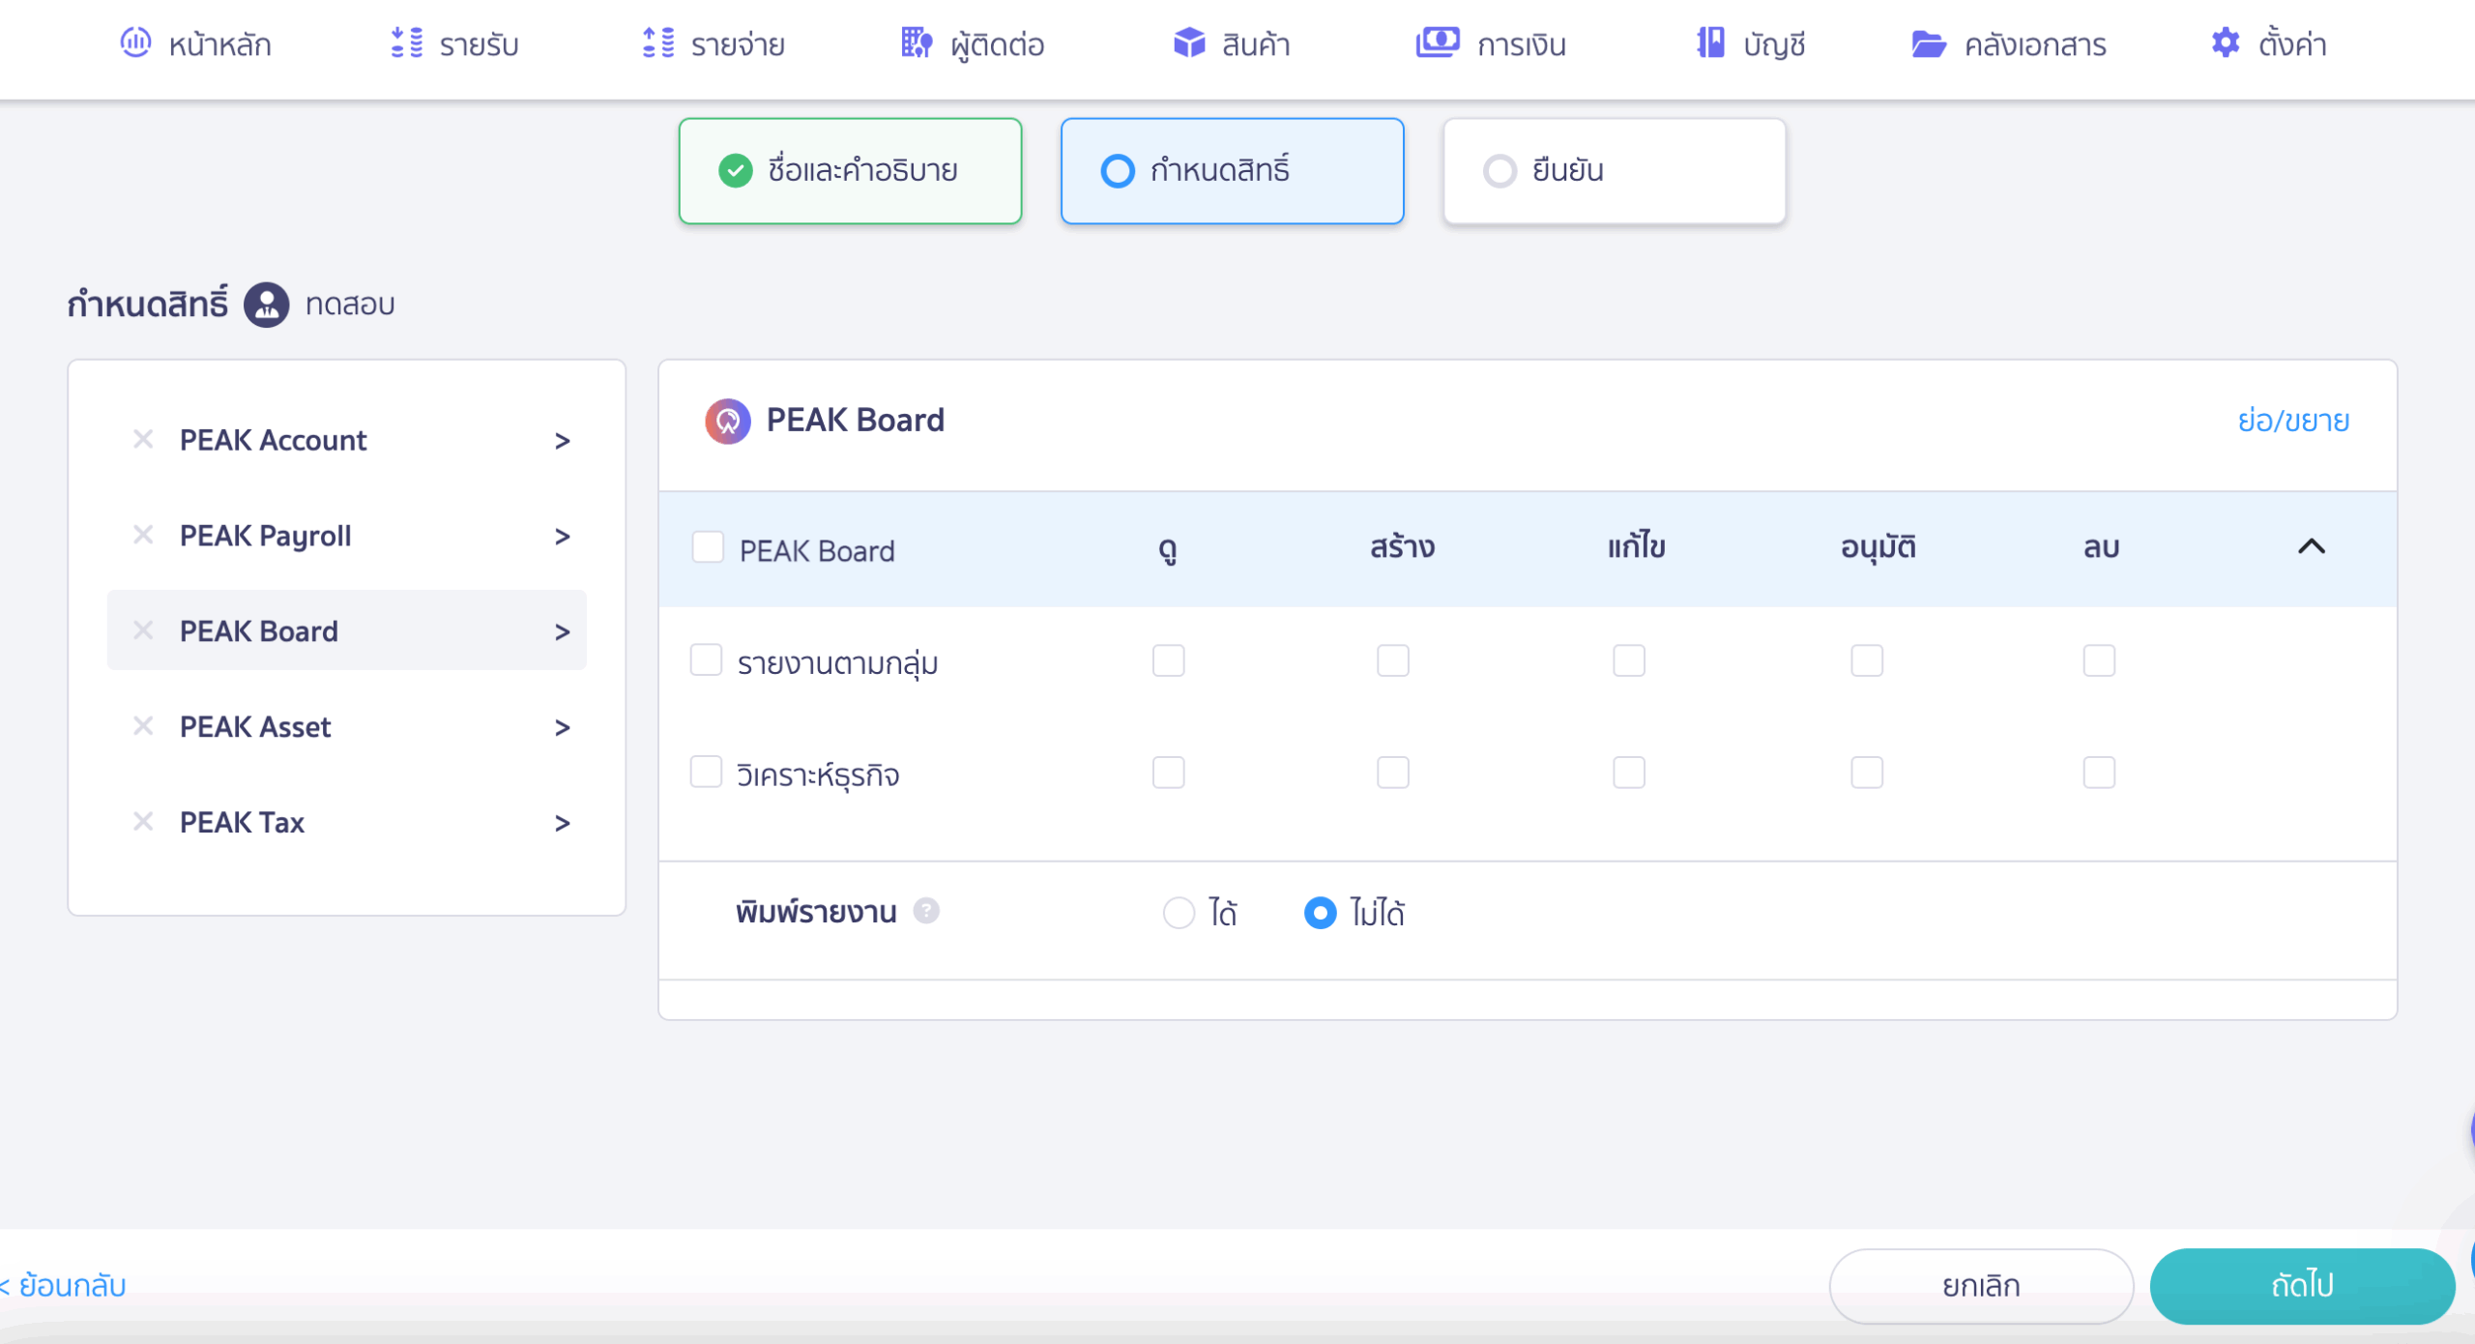Expand PEAK Tax arrow
The height and width of the screenshot is (1344, 2475).
coord(563,824)
